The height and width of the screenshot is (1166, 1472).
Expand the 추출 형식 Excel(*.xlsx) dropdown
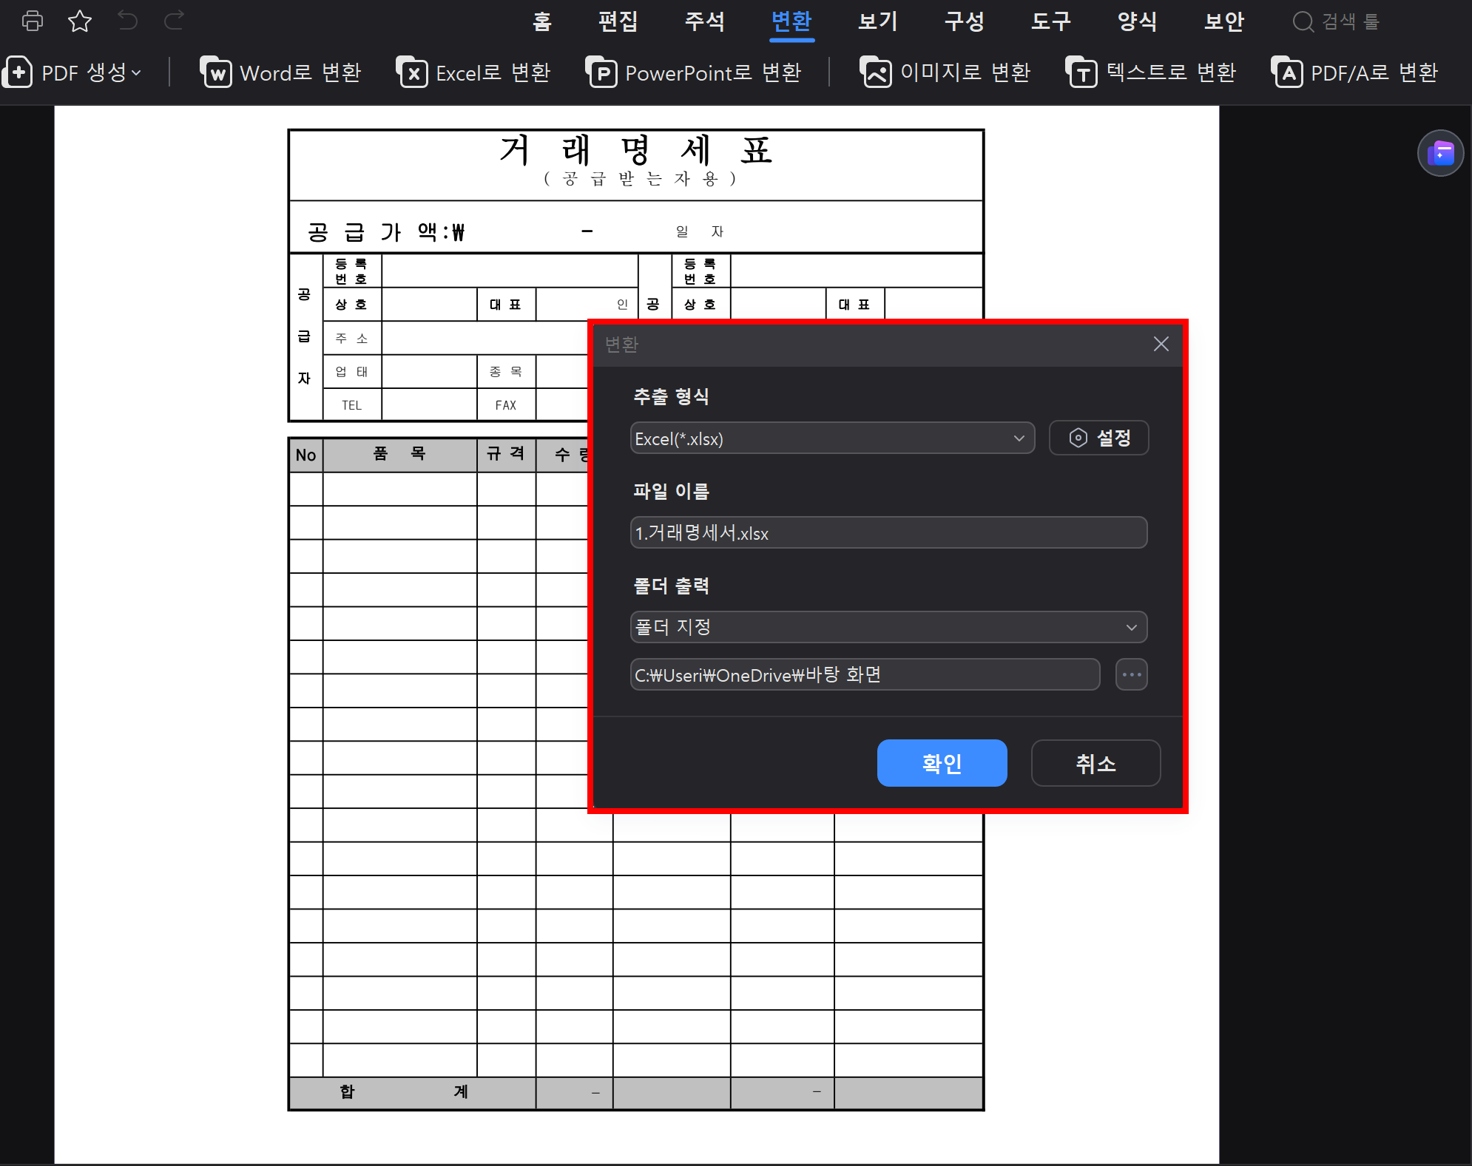tap(832, 438)
